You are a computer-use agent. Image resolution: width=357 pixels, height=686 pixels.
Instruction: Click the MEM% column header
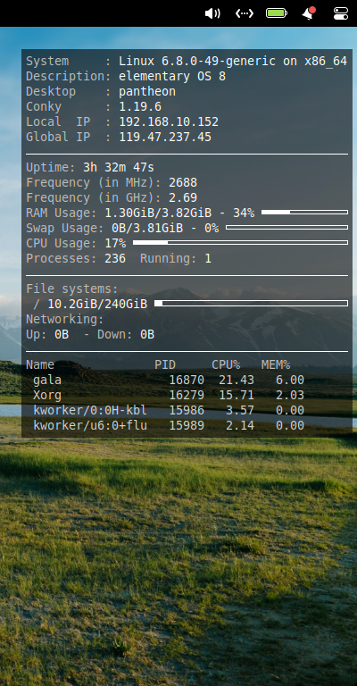276,364
